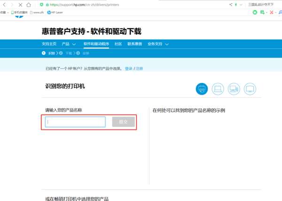
Task: Open the mobile favorites bookmark
Action: [x=19, y=12]
